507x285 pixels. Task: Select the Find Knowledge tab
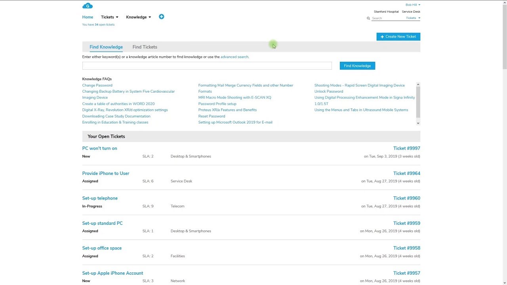click(x=106, y=47)
